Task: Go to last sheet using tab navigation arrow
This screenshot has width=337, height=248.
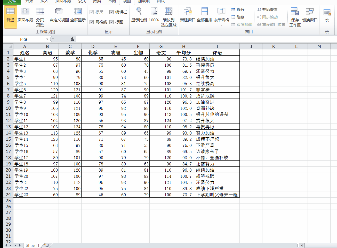Action: click(20, 245)
